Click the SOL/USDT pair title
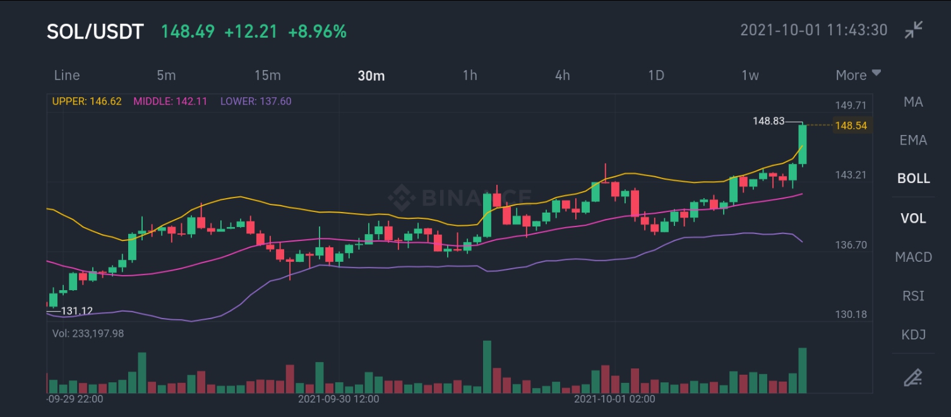Image resolution: width=951 pixels, height=417 pixels. coord(95,32)
